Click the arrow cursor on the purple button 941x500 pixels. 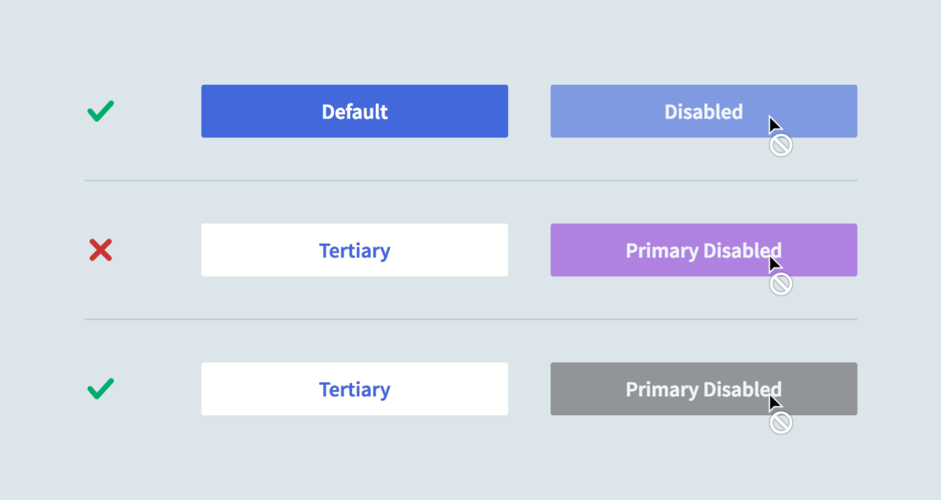click(x=774, y=264)
